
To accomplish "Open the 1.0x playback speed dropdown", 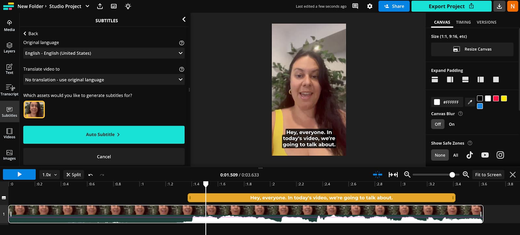I will pyautogui.click(x=49, y=175).
